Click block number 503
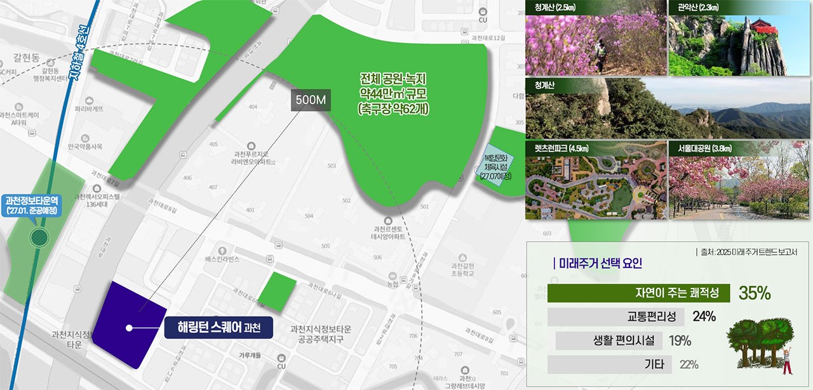Image resolution: width=813 pixels, height=390 pixels. 332,166
